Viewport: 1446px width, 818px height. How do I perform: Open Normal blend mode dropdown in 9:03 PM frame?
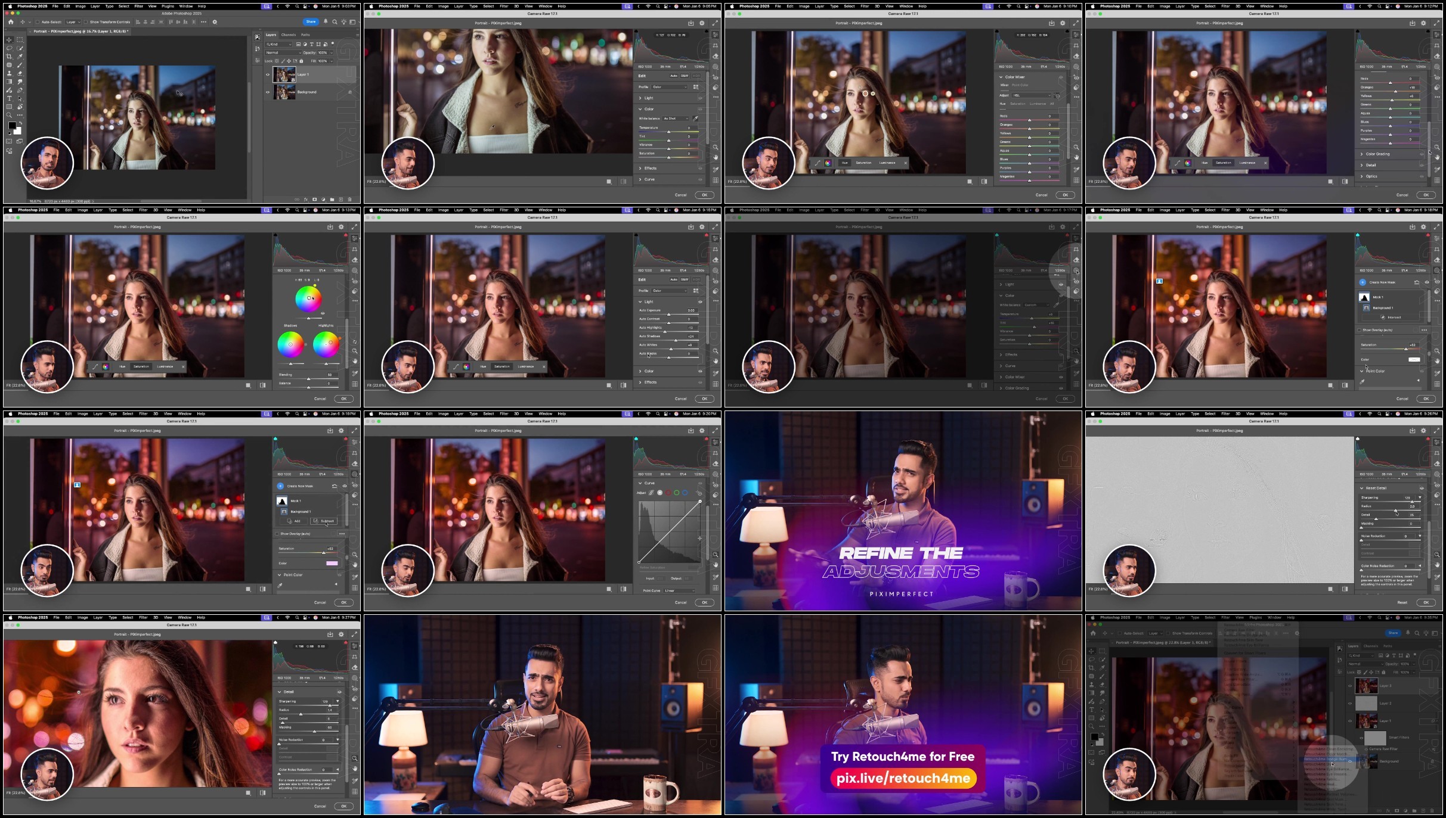(x=284, y=52)
